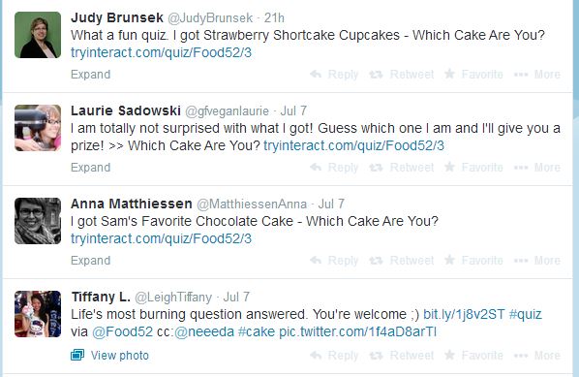
Task: Favorite Anna Matthiessen's tweet
Action: pyautogui.click(x=473, y=260)
